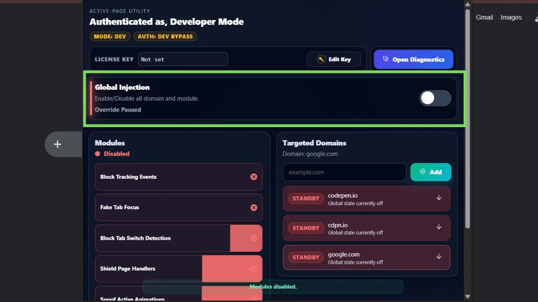Click the scrollbar up arrow
Screen dimensions: 538x302
467,4
